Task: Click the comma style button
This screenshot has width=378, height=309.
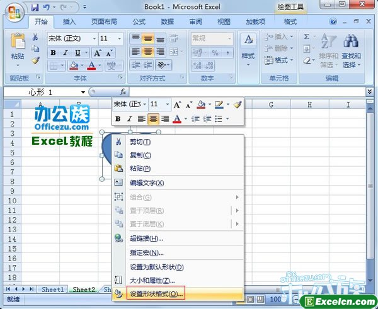Action: pos(227,53)
